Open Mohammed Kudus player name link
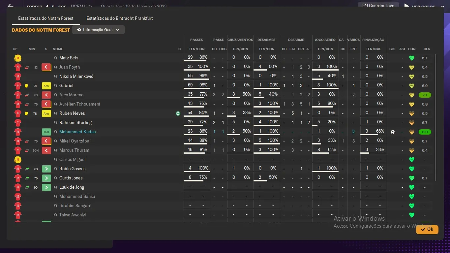This screenshot has width=450, height=253. tap(77, 132)
